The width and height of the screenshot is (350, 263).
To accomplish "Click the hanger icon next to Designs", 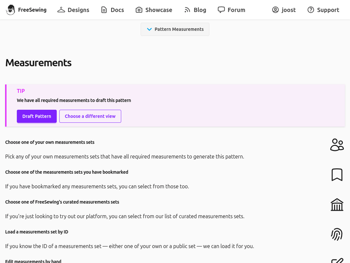I will pos(61,10).
